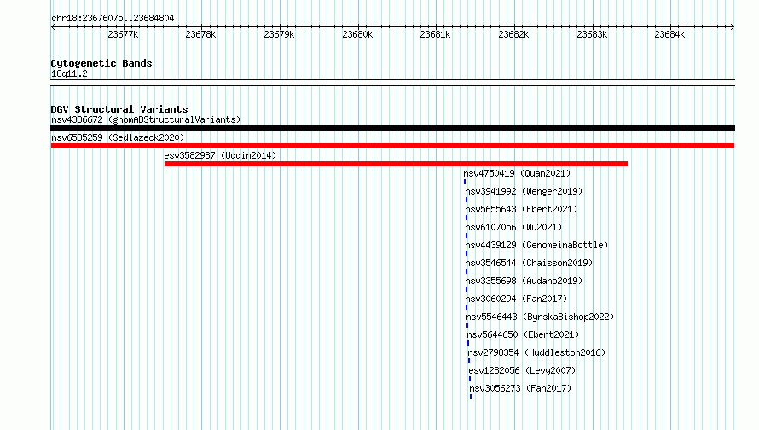Click the blue marker under nsv5546443

pyautogui.click(x=467, y=325)
